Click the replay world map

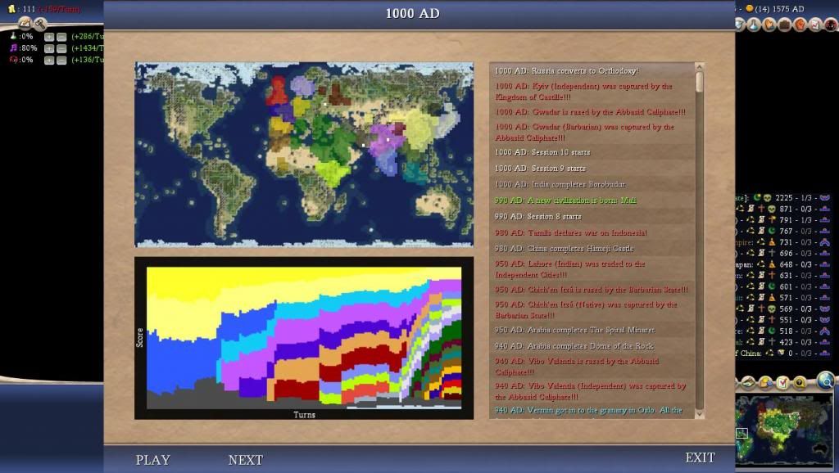point(304,154)
